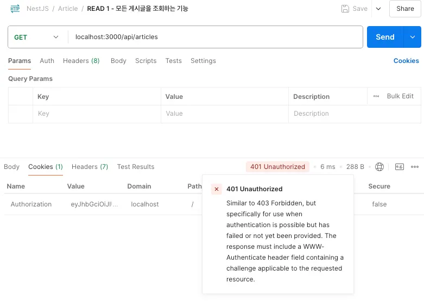Click red X error icon in tooltip
This screenshot has width=424, height=301.
coord(217,189)
